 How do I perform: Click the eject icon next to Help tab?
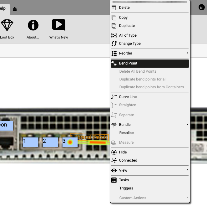[15, 9]
